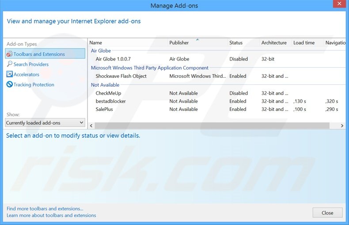This screenshot has width=349, height=225.
Task: Click the ,130 s load time value
Action: coord(300,101)
